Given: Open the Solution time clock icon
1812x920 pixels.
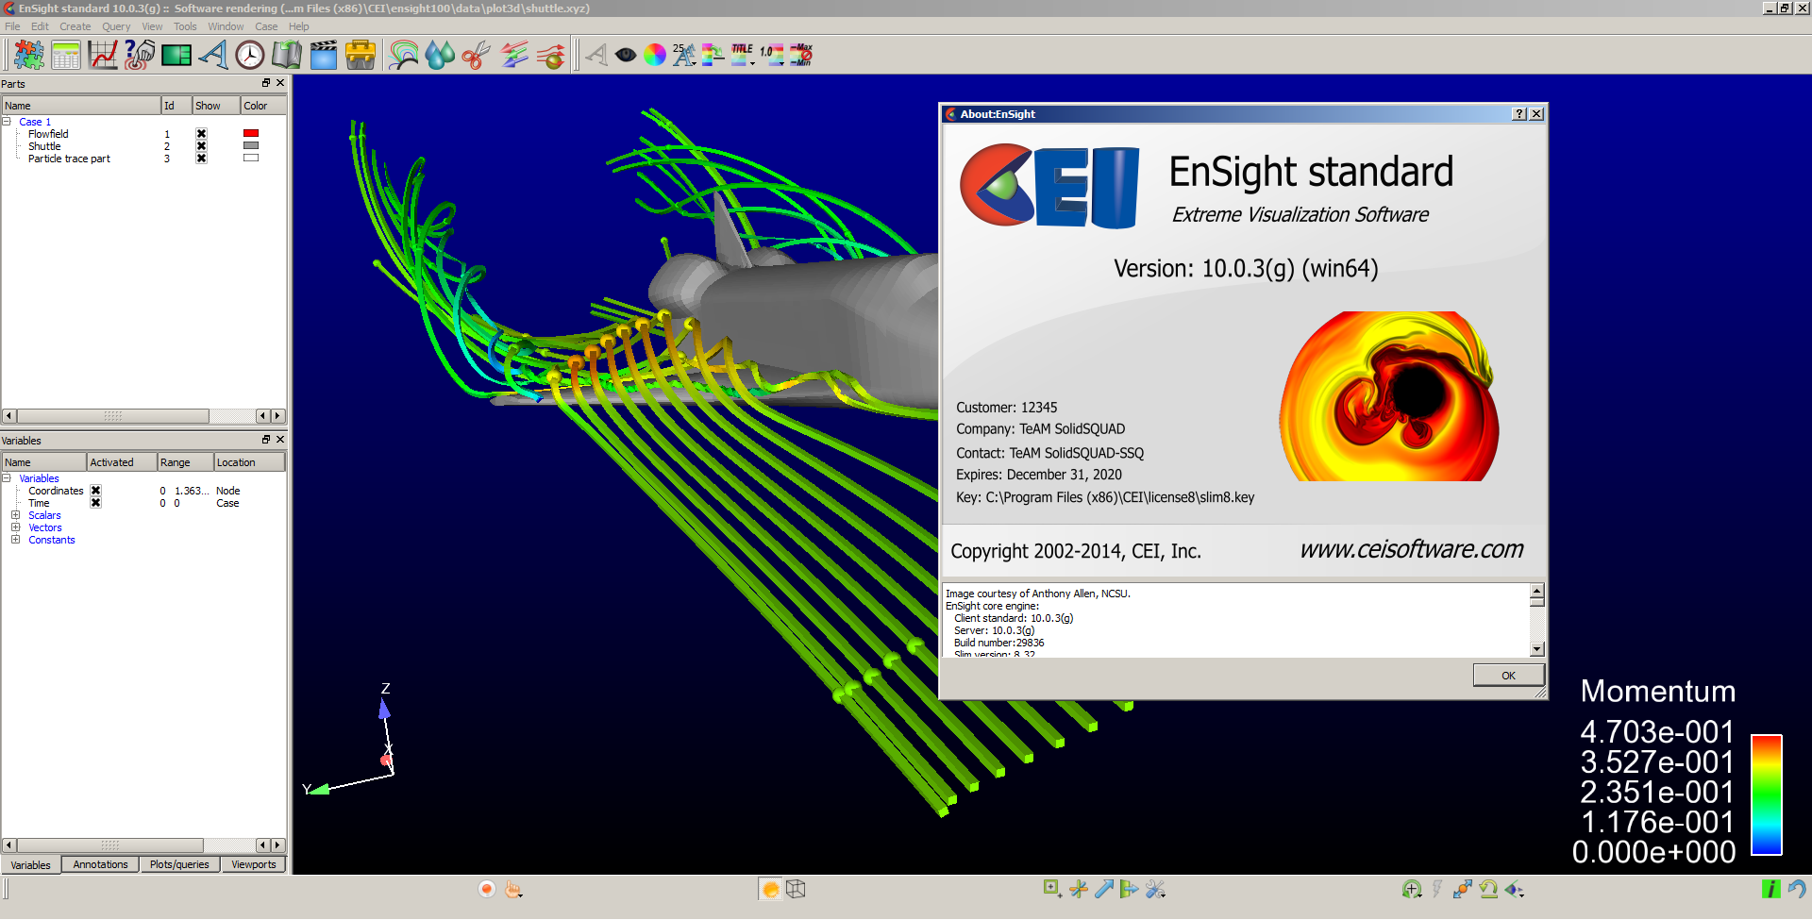Looking at the screenshot, I should [x=250, y=55].
